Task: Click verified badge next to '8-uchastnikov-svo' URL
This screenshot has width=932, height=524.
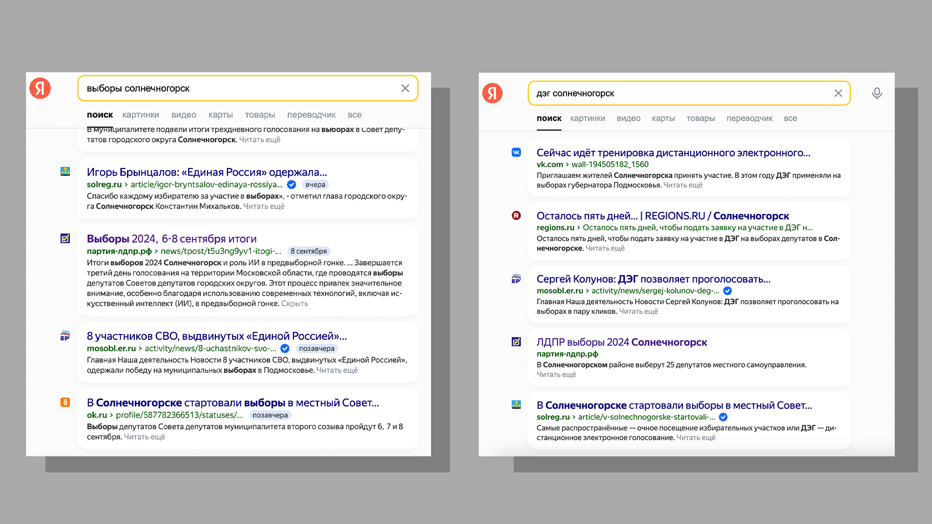Action: 285,349
